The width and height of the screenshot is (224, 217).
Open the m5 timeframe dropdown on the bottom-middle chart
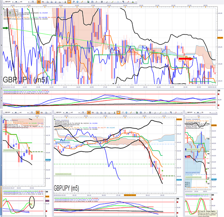[x=75, y=113]
